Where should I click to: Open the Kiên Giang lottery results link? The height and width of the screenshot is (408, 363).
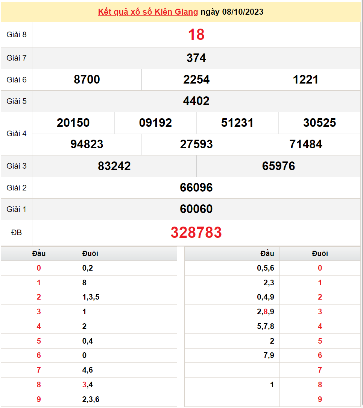tap(148, 12)
